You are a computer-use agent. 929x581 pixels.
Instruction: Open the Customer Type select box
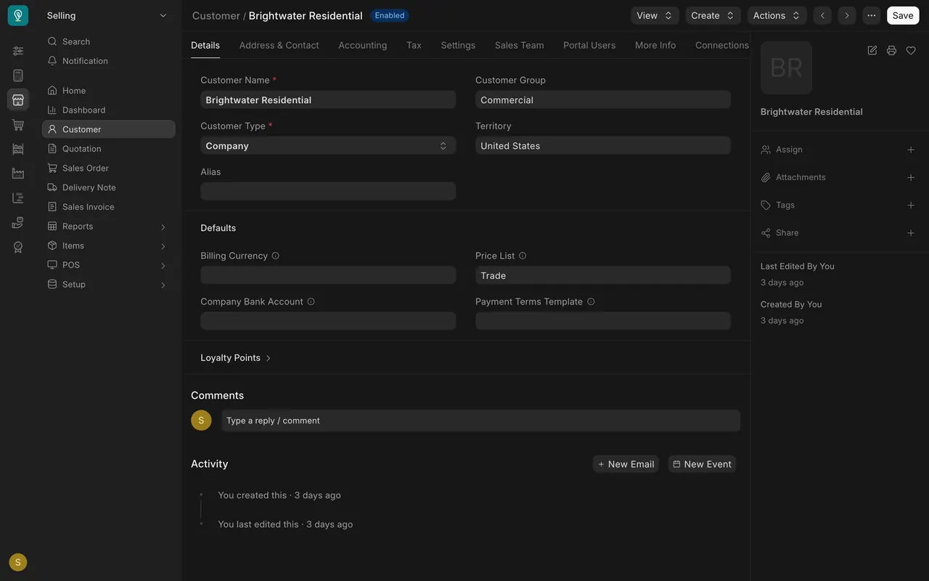click(x=328, y=146)
